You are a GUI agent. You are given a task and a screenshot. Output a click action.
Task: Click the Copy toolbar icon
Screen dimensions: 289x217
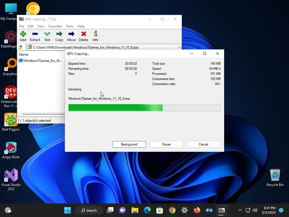coord(59,36)
